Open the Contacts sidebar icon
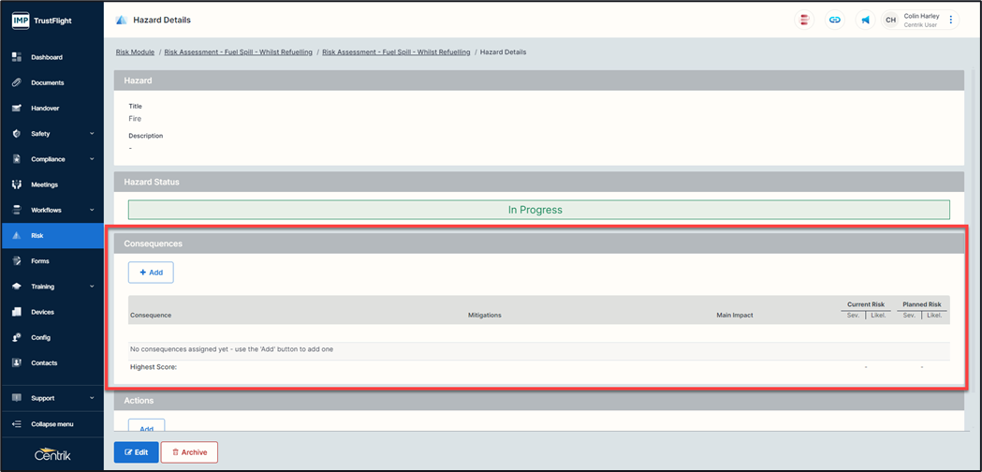 click(x=17, y=363)
